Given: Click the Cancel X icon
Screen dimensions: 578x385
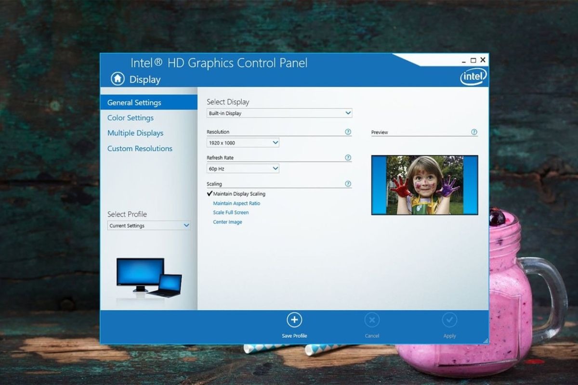Looking at the screenshot, I should coord(372,320).
